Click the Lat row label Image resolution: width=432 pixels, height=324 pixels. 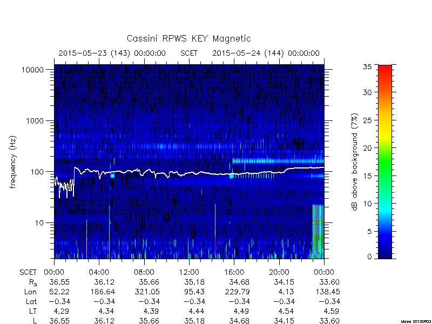point(31,301)
